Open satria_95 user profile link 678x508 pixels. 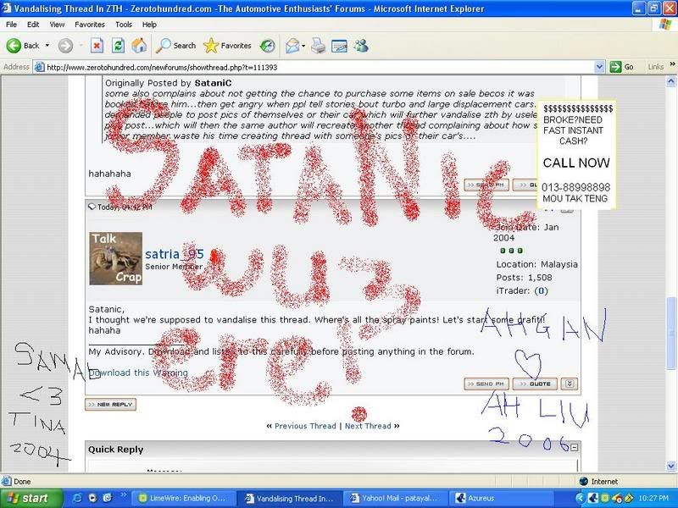coord(175,254)
